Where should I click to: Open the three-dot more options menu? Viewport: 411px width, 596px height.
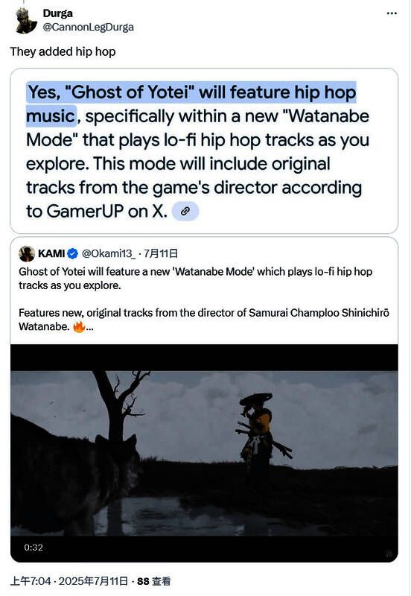pyautogui.click(x=392, y=13)
